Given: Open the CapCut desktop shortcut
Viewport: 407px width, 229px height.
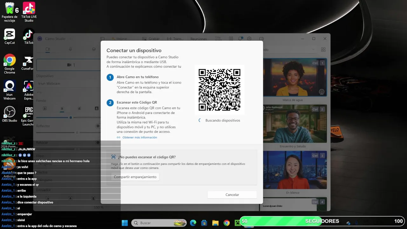Looking at the screenshot, I should pyautogui.click(x=10, y=36).
